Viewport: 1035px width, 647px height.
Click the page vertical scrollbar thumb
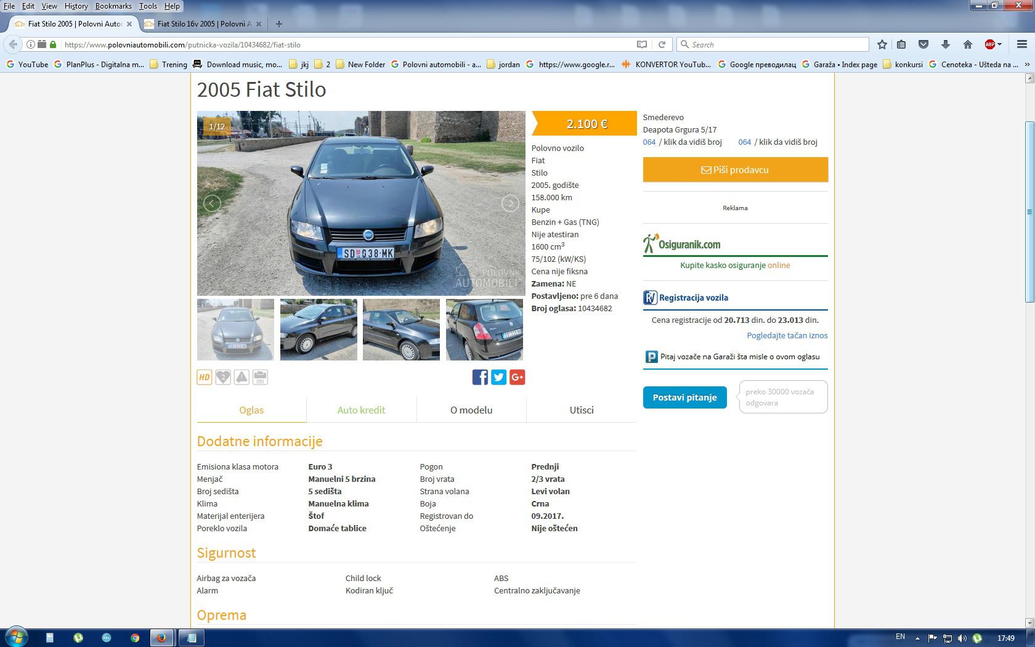tap(1029, 212)
